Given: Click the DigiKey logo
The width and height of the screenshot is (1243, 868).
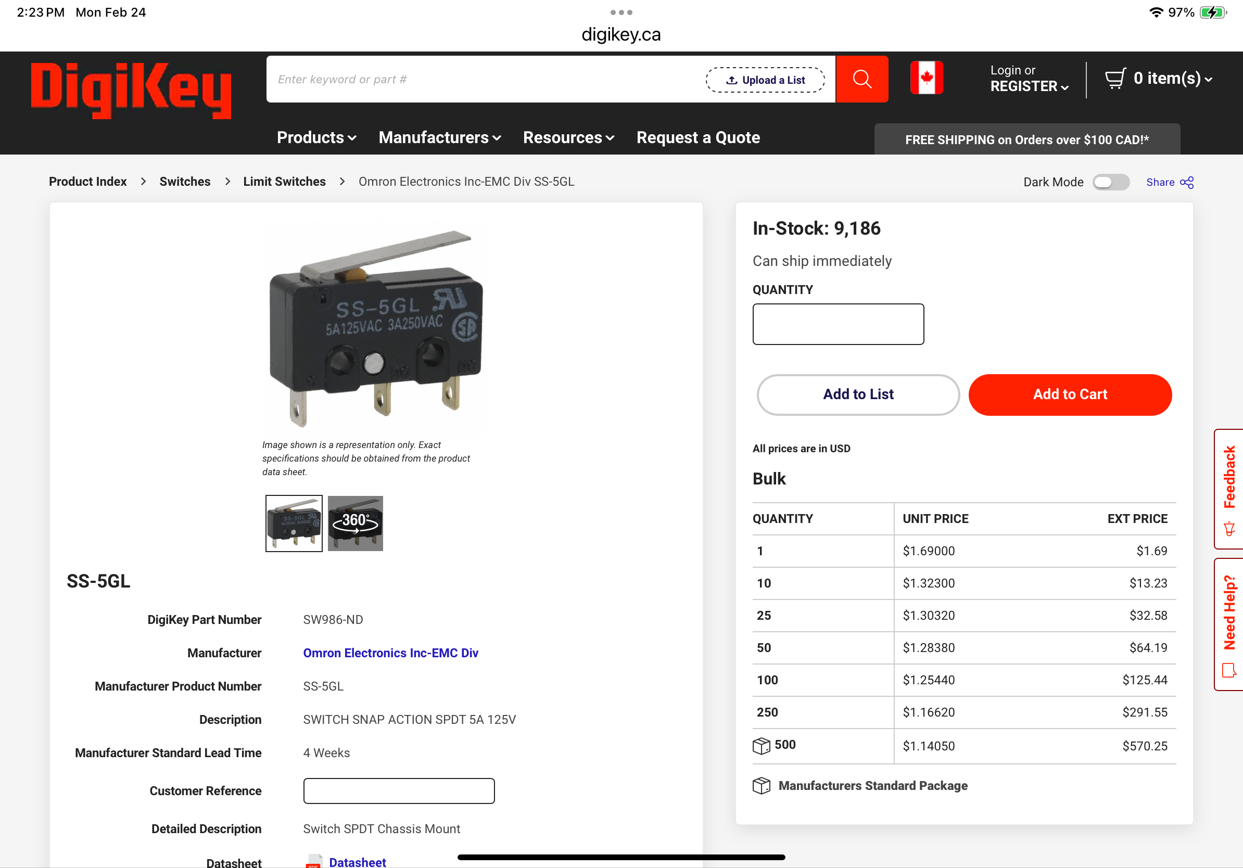Looking at the screenshot, I should point(131,90).
